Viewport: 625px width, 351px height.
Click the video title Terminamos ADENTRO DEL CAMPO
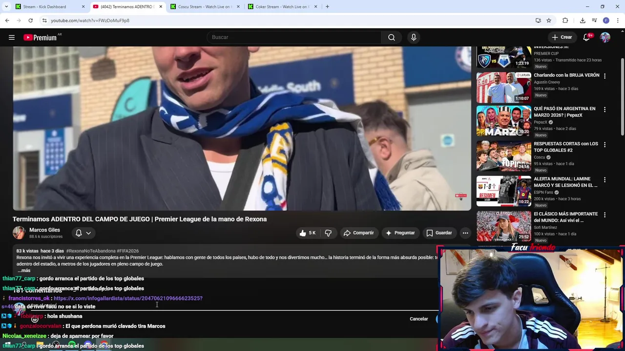coord(140,219)
